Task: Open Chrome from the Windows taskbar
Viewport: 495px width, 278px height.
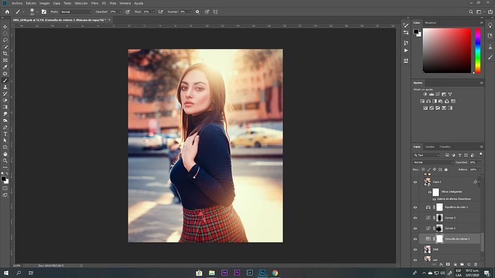Action: point(275,273)
